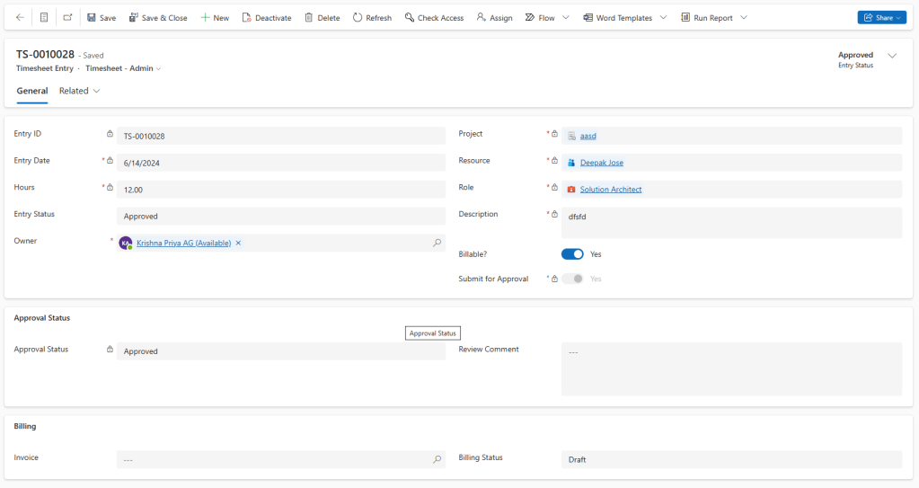
Task: Click the Check Access command
Action: pos(434,17)
